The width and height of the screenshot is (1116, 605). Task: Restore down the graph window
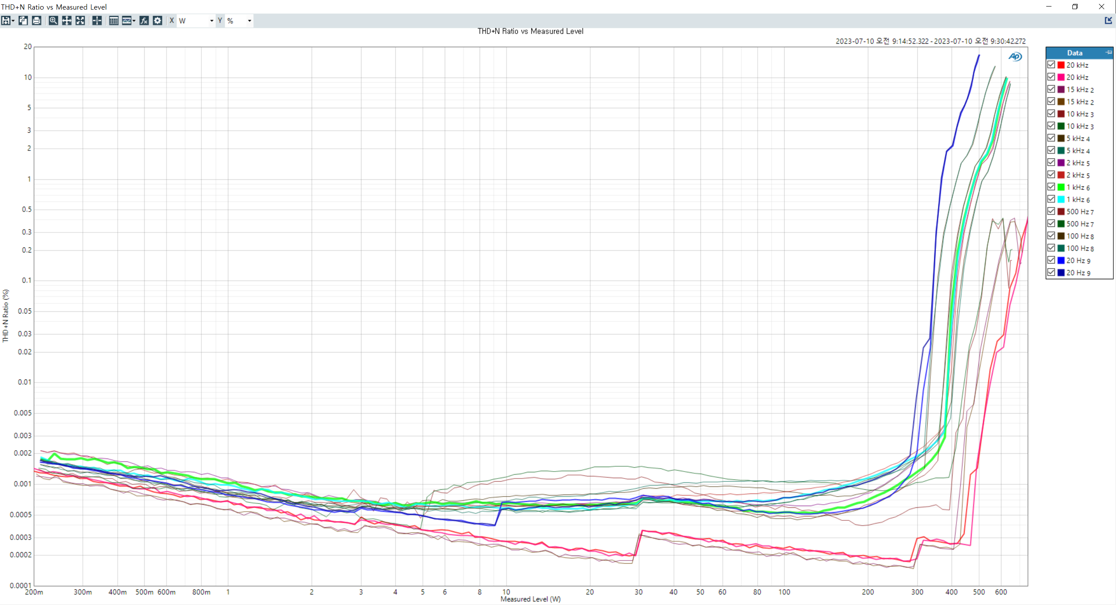pos(1075,7)
